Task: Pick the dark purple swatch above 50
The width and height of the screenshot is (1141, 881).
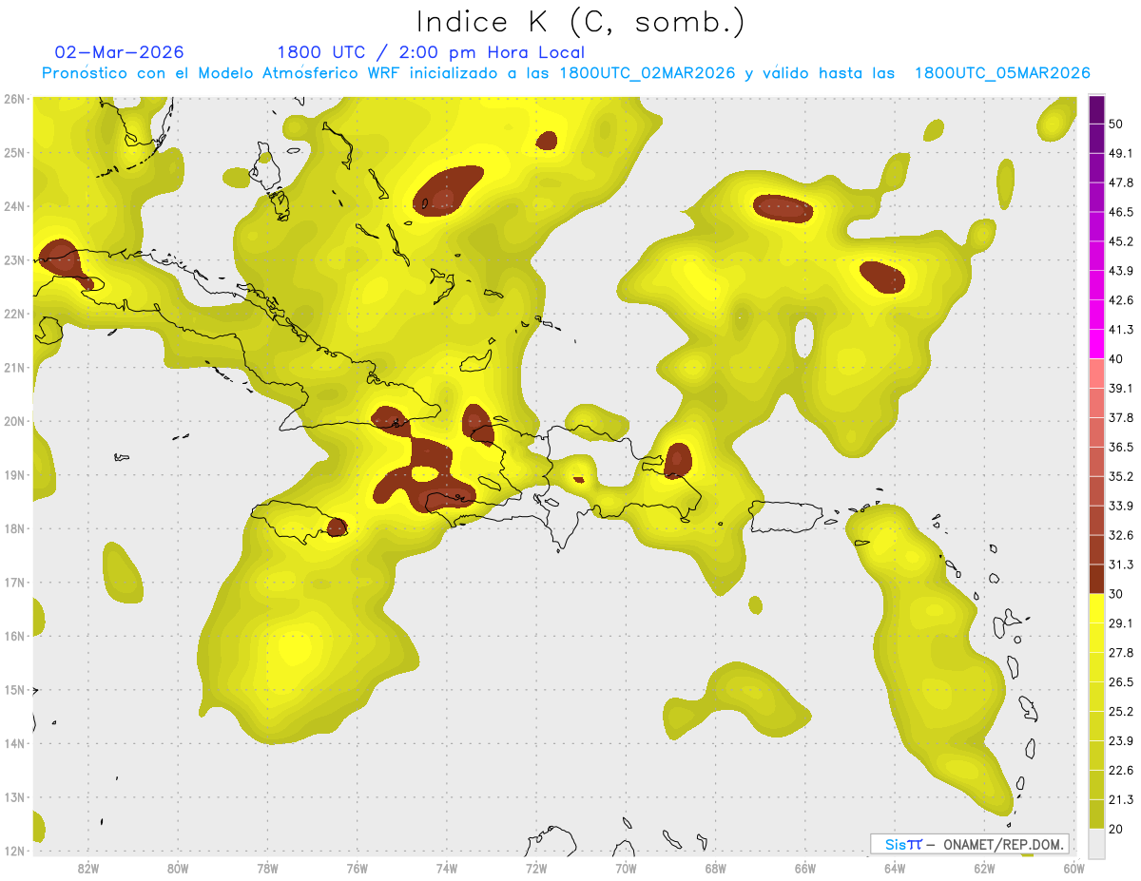Action: tap(1096, 109)
